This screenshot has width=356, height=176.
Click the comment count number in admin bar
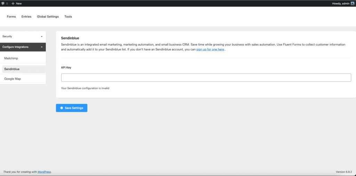7,3
